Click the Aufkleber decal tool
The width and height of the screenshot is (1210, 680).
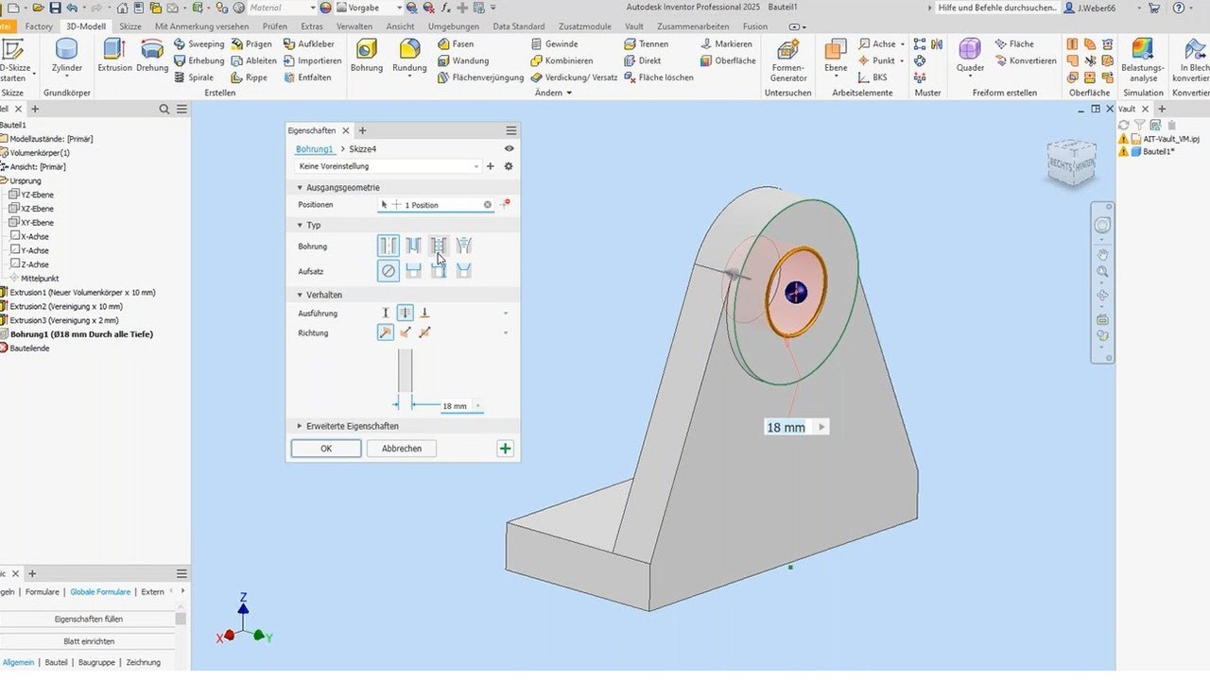308,43
